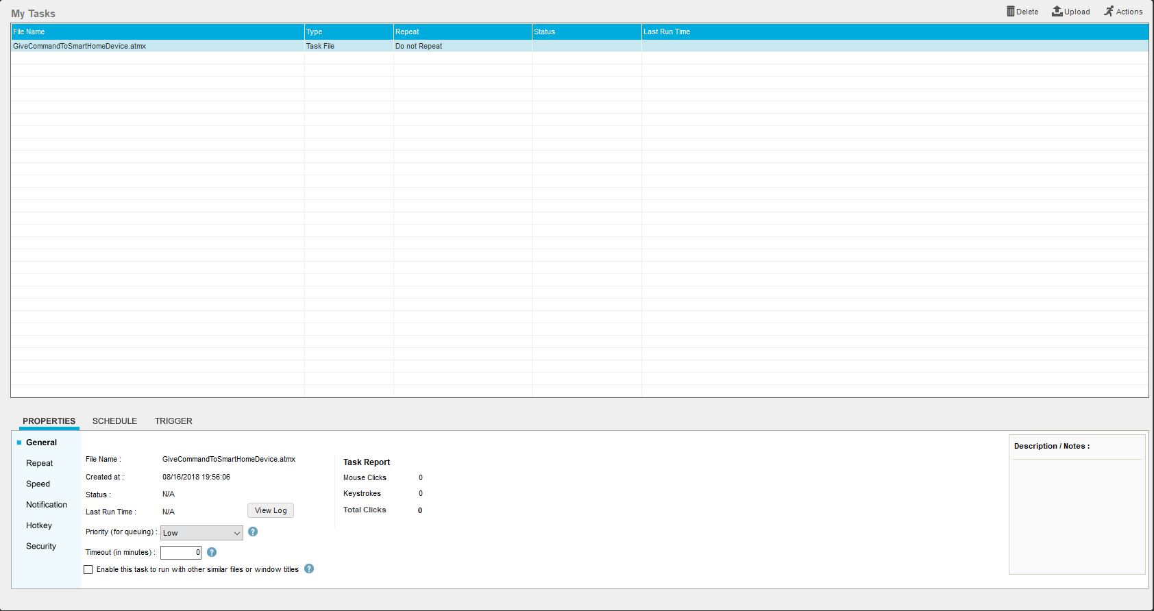
Task: Open the Security properties section
Action: (41, 547)
